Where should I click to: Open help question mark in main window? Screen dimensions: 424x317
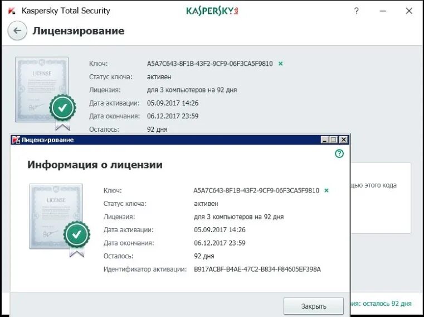(x=357, y=11)
